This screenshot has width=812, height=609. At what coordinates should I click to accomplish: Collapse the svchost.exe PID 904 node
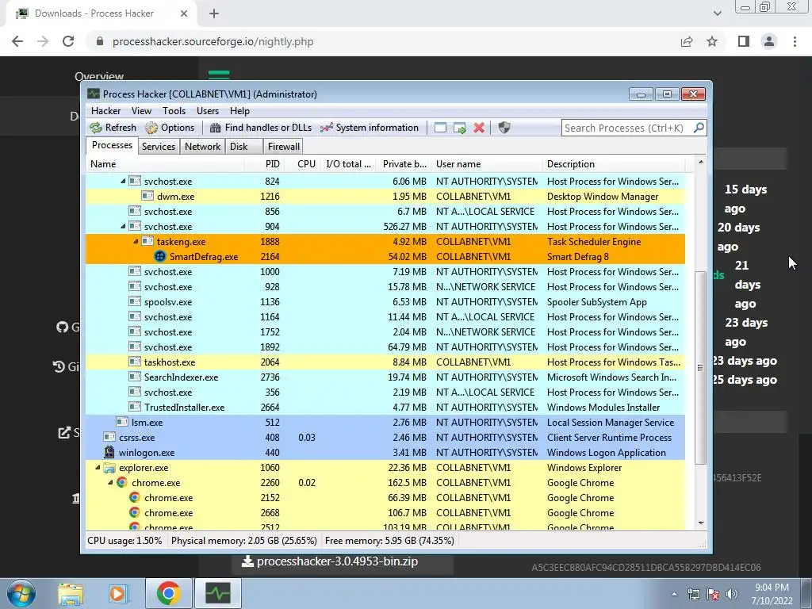click(123, 226)
